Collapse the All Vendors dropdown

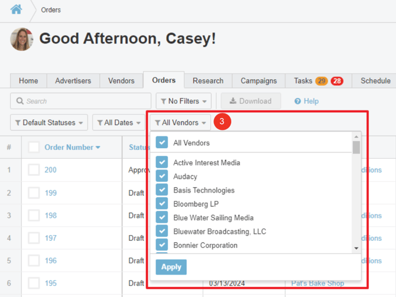[180, 123]
